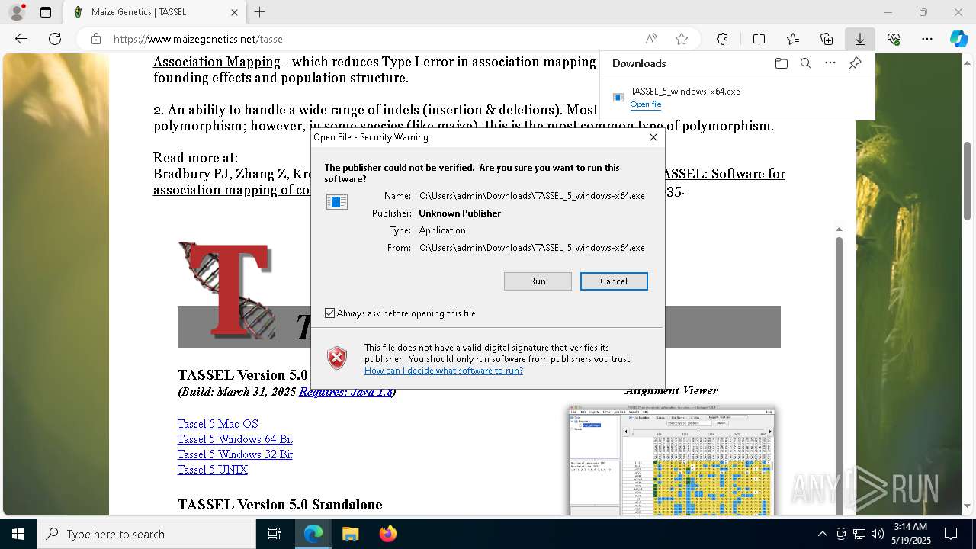Open the Edge profile icon

pyautogui.click(x=17, y=12)
